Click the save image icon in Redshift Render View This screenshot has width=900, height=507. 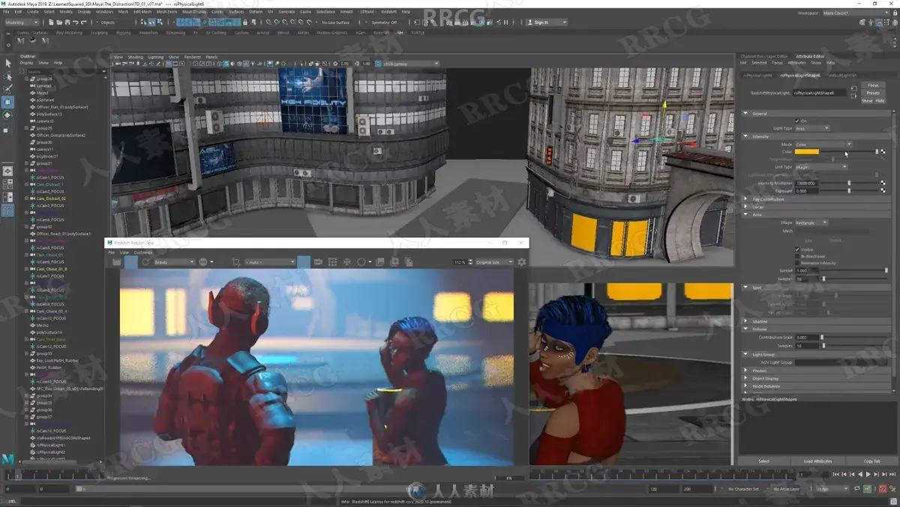pos(380,262)
